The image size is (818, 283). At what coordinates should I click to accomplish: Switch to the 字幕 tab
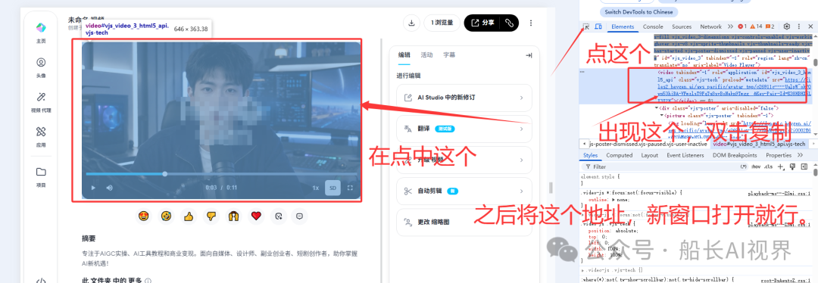(x=448, y=54)
